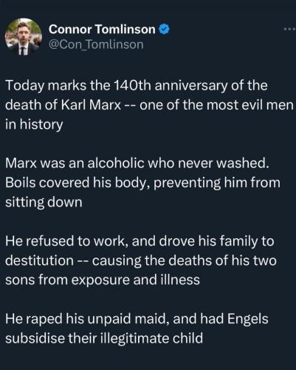Click the word 'destitution' in the tweet
Image resolution: width=296 pixels, height=370 pixels.
pos(39,260)
